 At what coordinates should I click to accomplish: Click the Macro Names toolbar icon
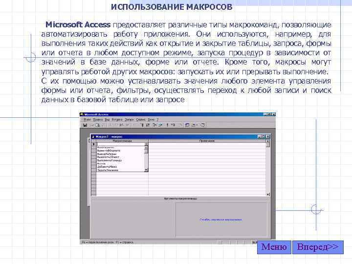point(142,125)
